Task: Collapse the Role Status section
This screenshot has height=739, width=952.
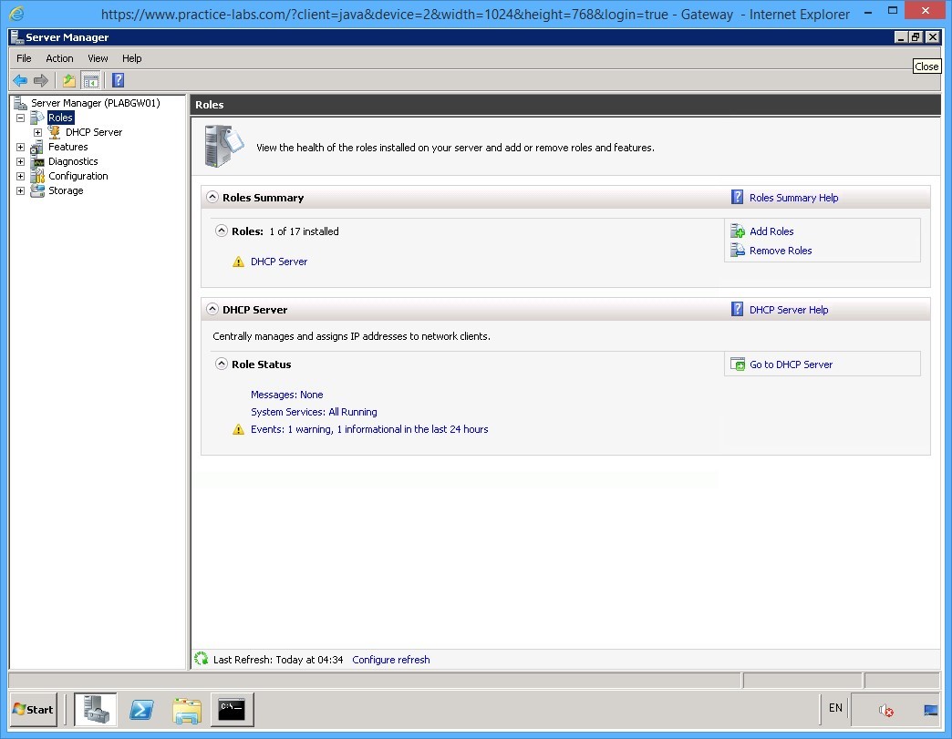Action: click(221, 364)
